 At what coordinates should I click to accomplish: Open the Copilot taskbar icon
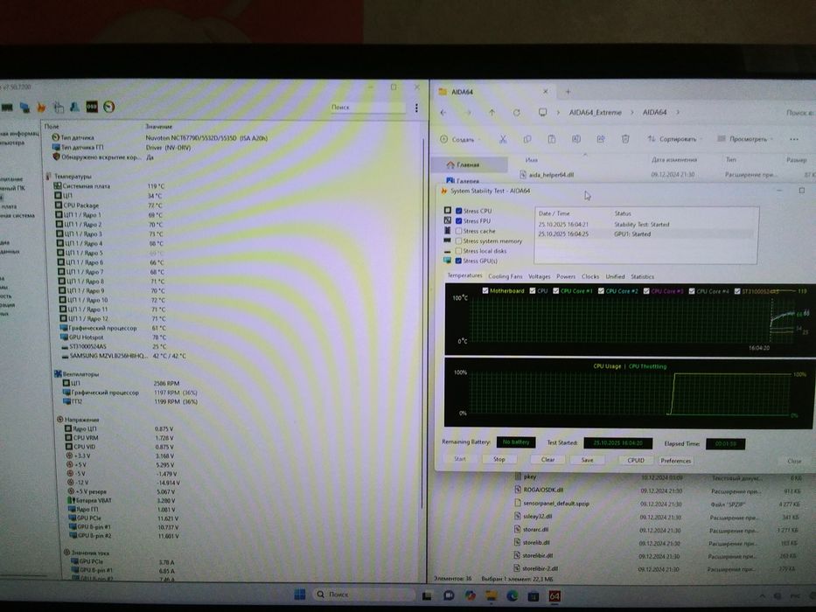(470, 595)
